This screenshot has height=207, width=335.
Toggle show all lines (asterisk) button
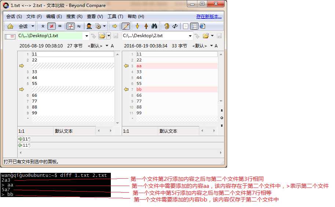tap(43, 26)
